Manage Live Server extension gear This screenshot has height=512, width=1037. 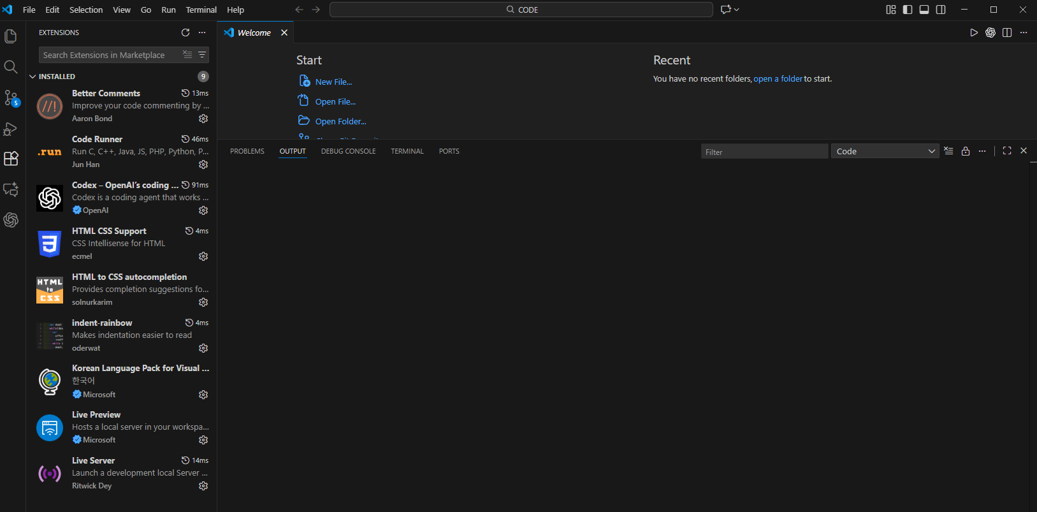click(x=203, y=486)
